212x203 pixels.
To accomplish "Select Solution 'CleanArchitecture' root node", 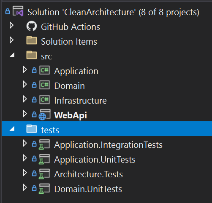I will click(x=113, y=12).
